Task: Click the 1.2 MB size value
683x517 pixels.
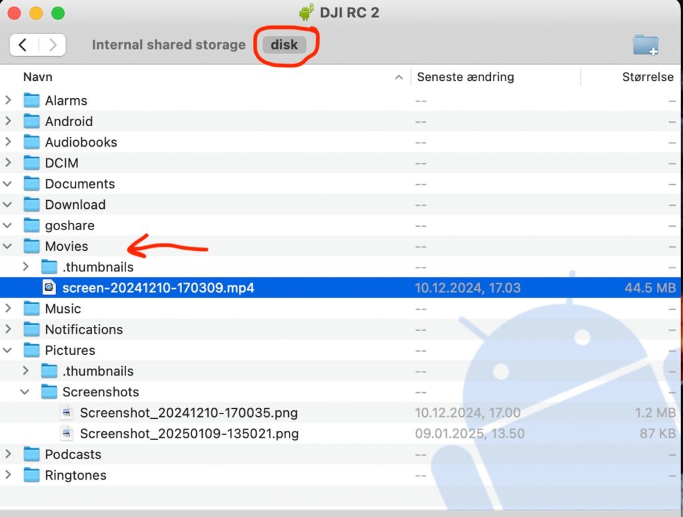Action: (656, 413)
